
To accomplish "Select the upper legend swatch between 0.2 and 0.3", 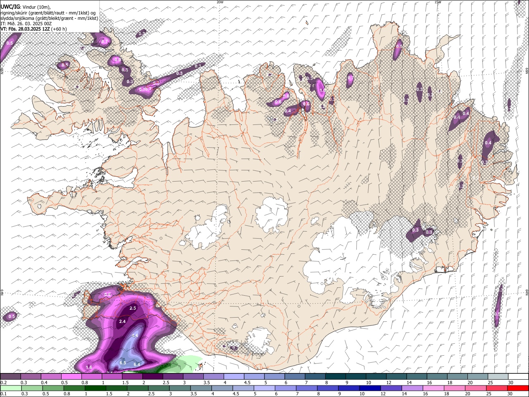I will point(10,377).
